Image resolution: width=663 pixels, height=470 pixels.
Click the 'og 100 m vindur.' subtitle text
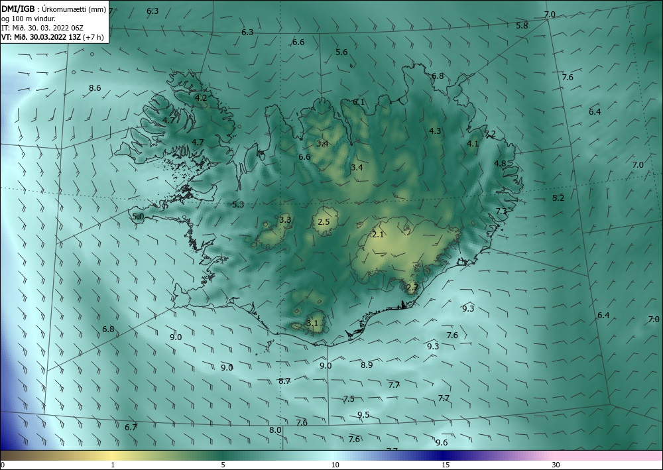coord(29,19)
